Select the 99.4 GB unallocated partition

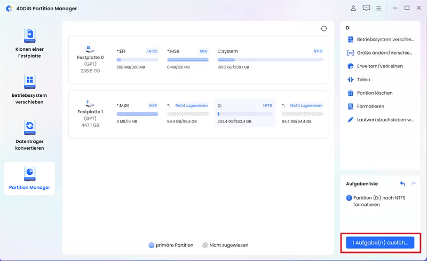tap(188, 113)
